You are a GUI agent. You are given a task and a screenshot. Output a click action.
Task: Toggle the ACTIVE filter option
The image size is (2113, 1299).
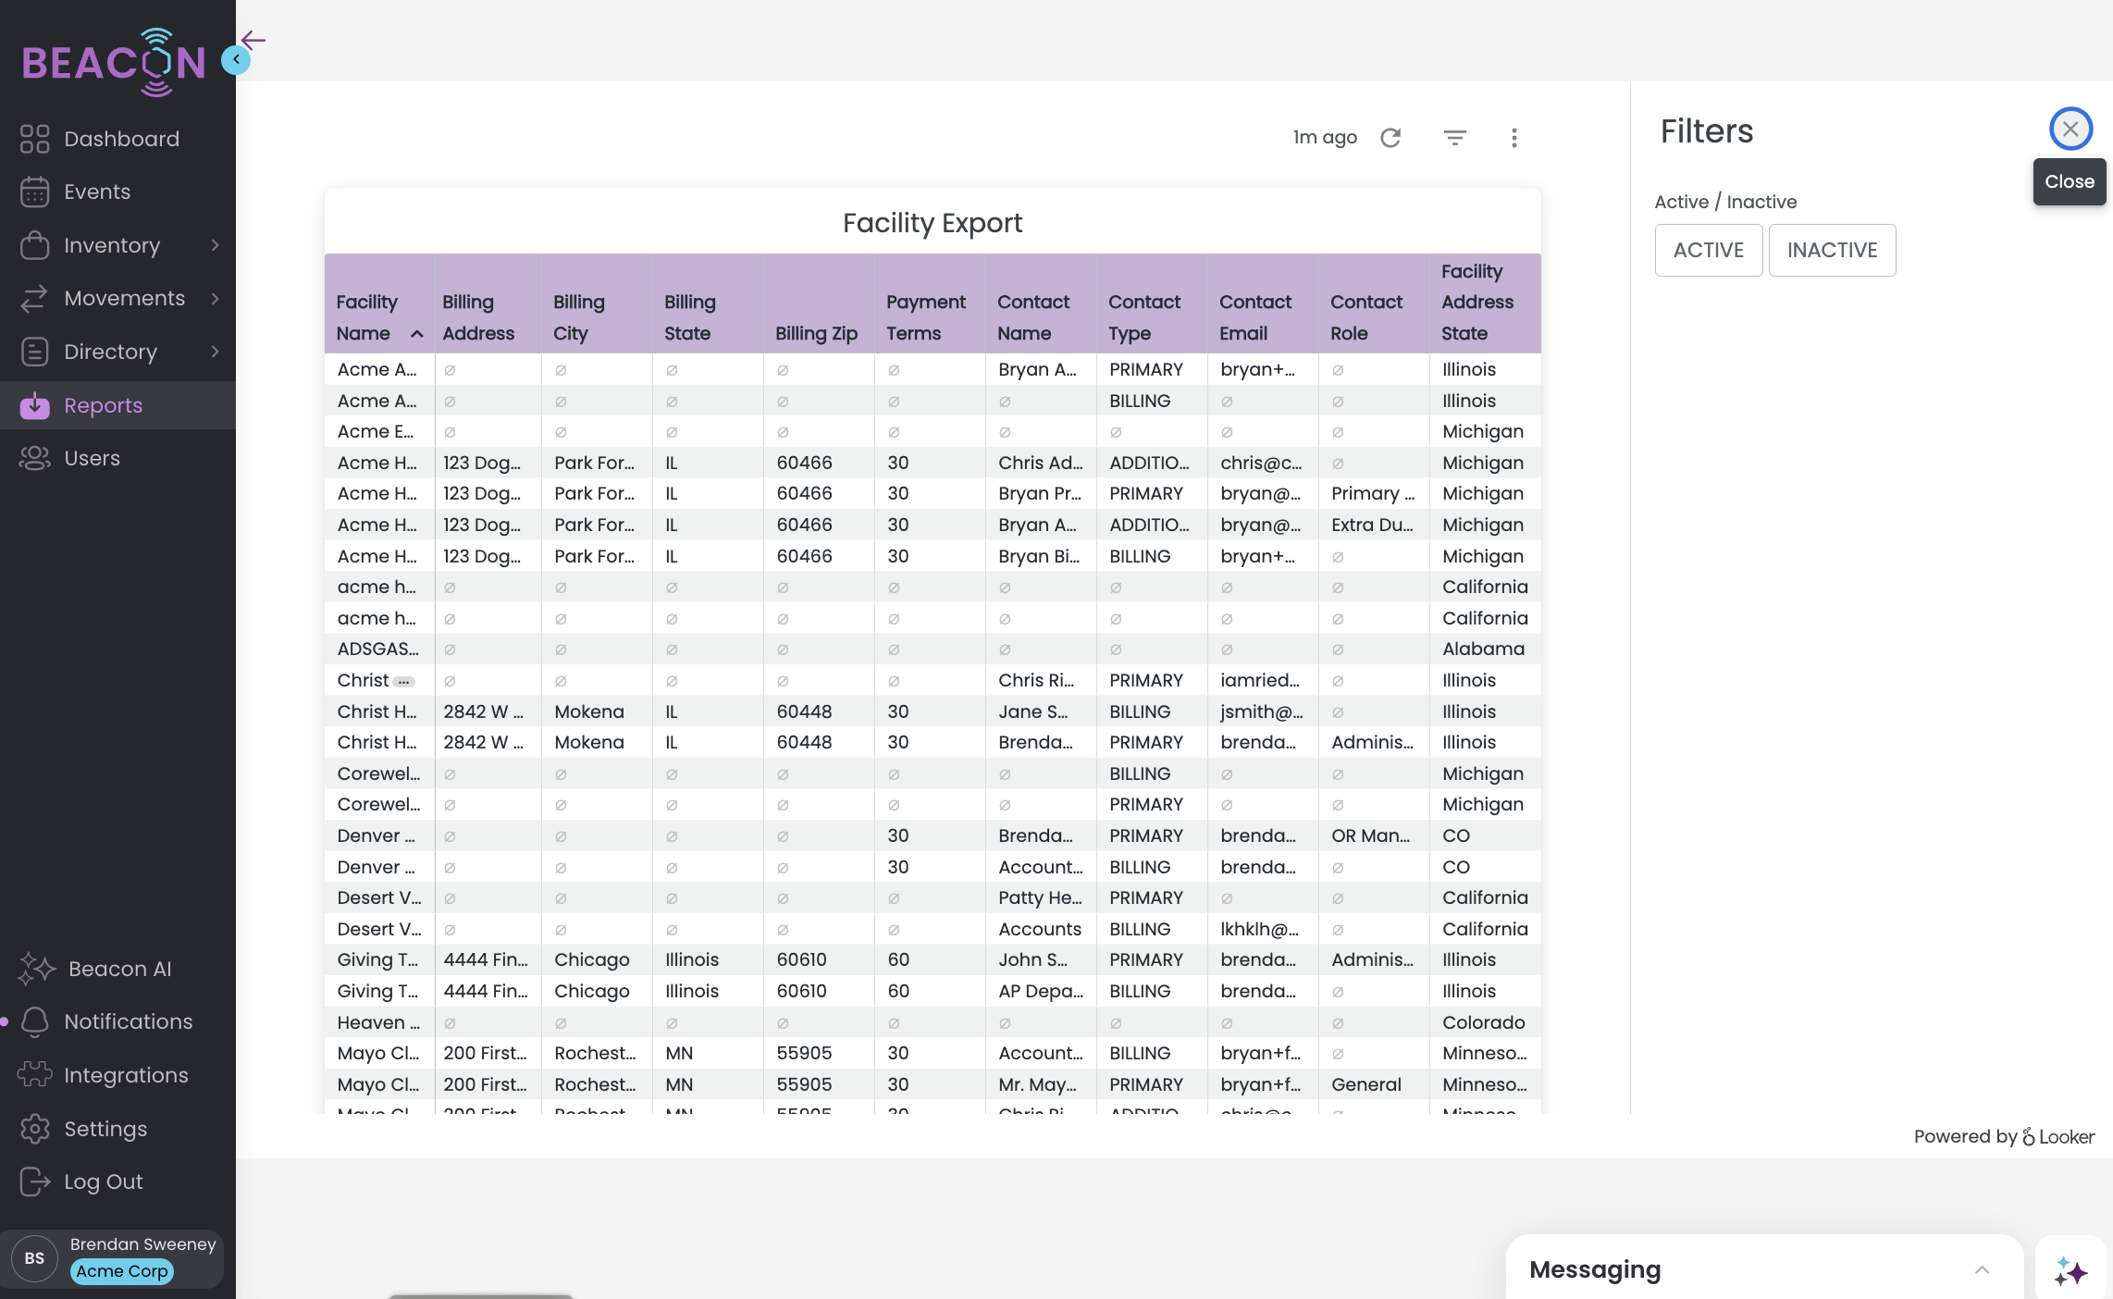(x=1708, y=250)
